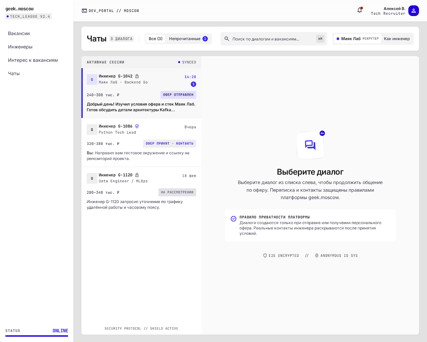Click the ОФЕР ПРИНЯТ · КОНТАКТЫ tag

click(x=169, y=143)
